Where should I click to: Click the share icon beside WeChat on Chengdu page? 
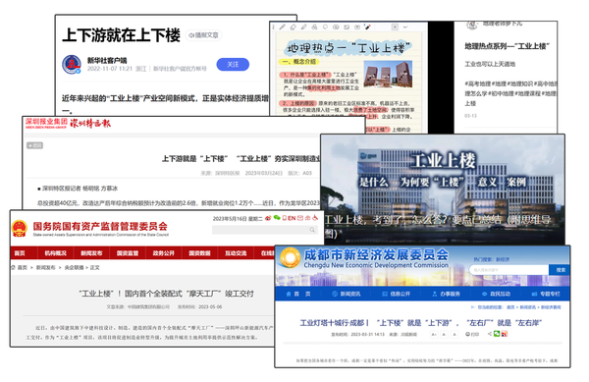coord(490,334)
